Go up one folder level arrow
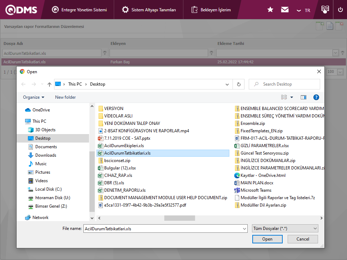 coord(49,84)
